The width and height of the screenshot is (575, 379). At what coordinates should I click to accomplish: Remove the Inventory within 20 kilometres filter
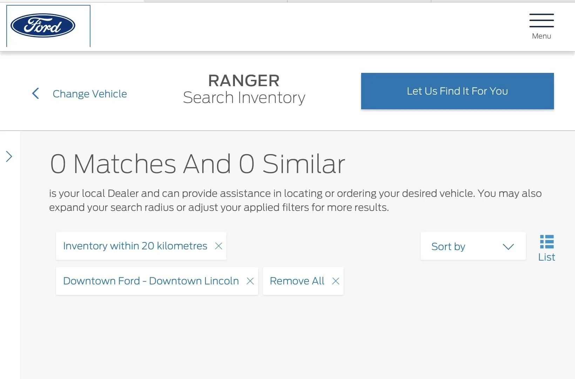[218, 246]
